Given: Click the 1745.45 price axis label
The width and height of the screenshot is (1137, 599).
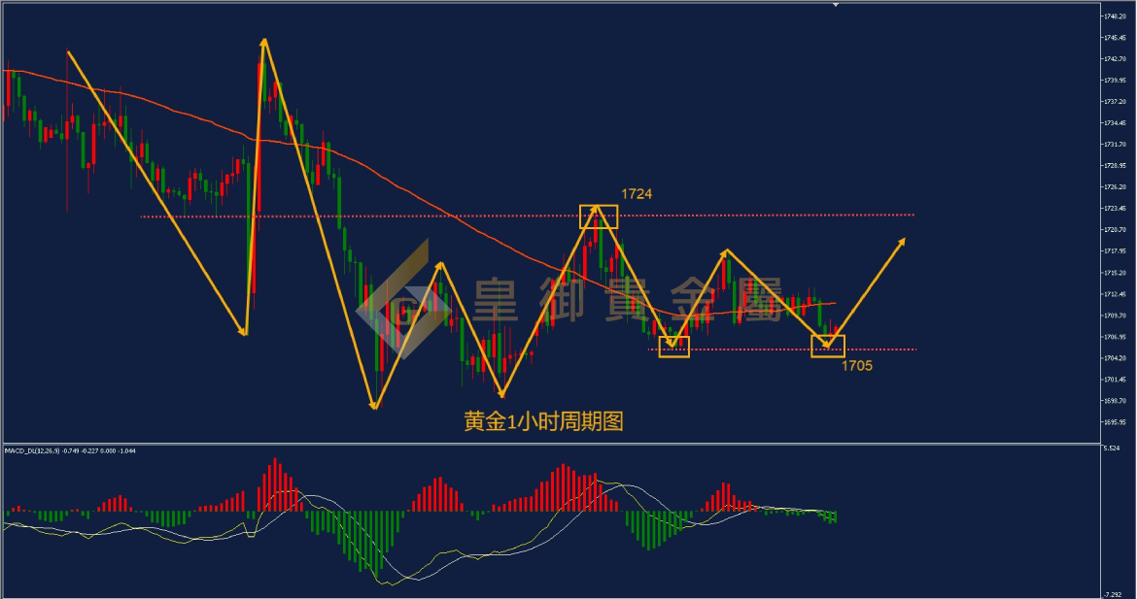Looking at the screenshot, I should click(1114, 38).
